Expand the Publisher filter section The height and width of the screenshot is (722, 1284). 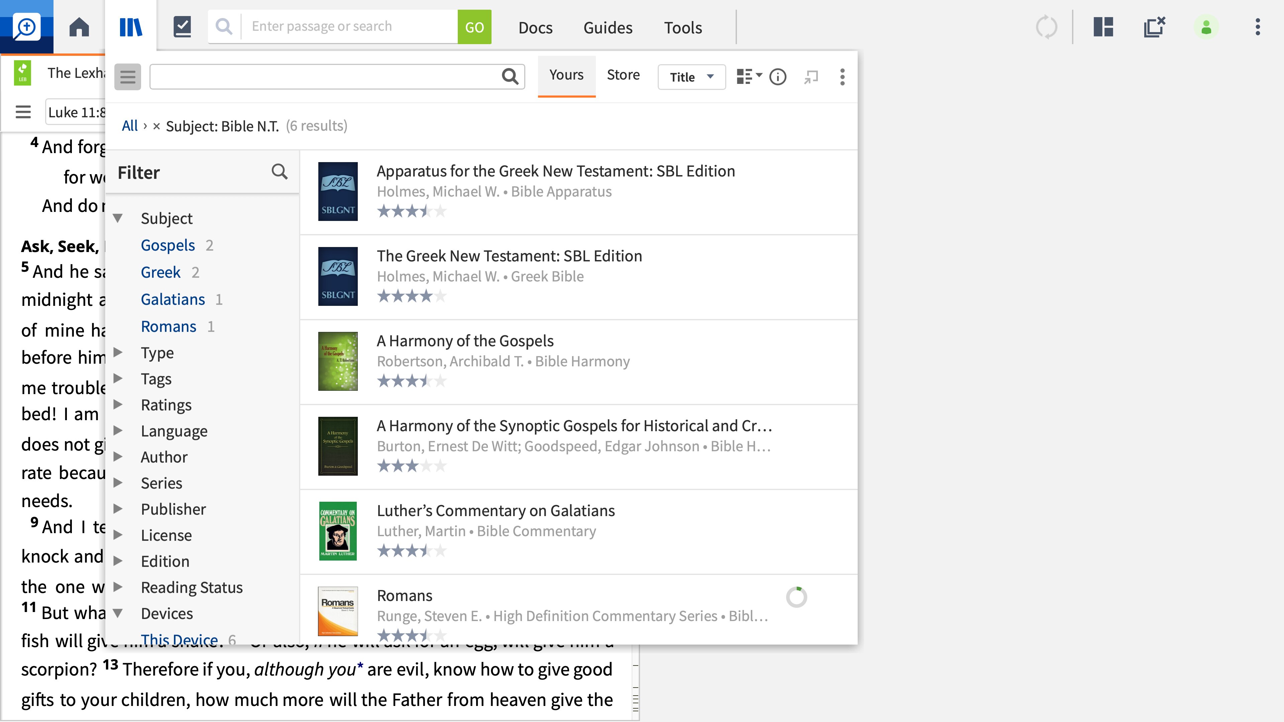[118, 509]
